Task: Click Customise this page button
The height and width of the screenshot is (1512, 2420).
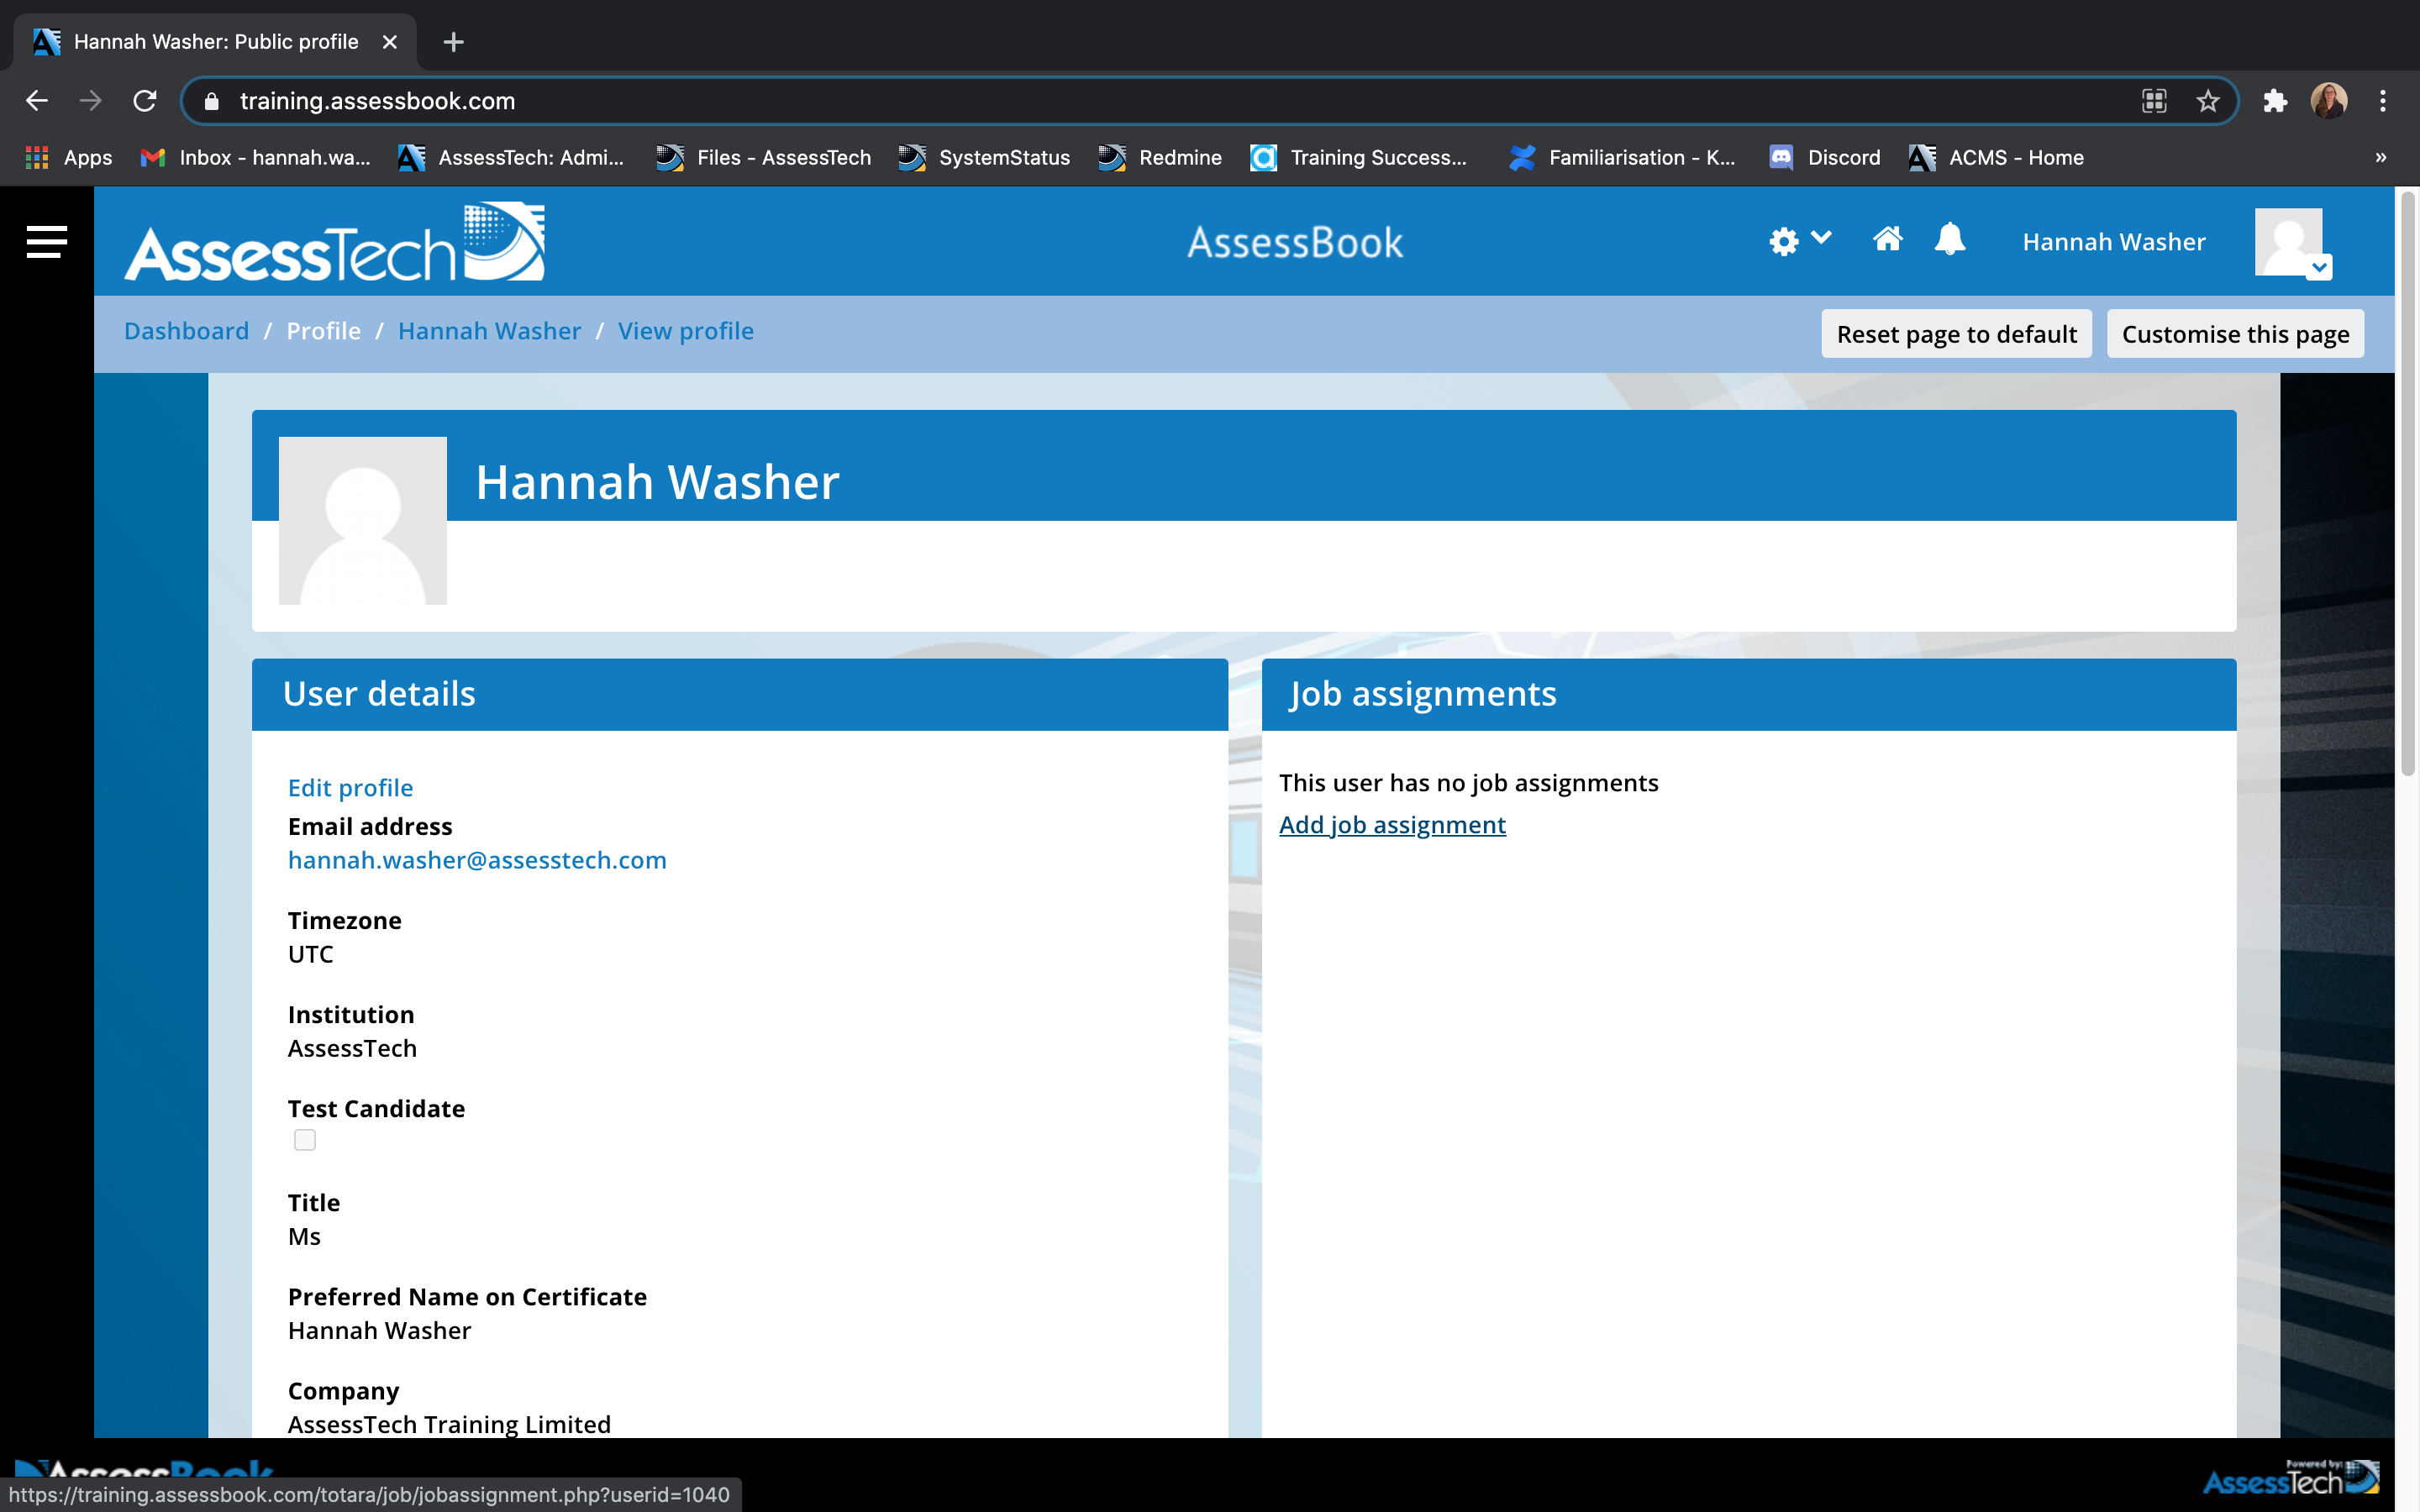Action: point(2235,334)
